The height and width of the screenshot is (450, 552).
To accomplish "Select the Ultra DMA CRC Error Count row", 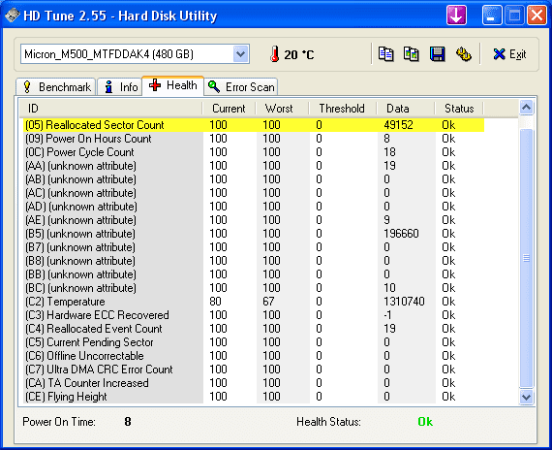I will click(254, 370).
